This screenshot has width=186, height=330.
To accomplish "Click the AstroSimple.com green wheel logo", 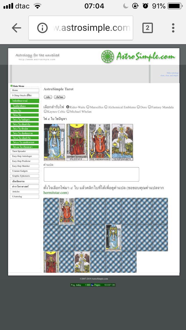I will [x=108, y=56].
